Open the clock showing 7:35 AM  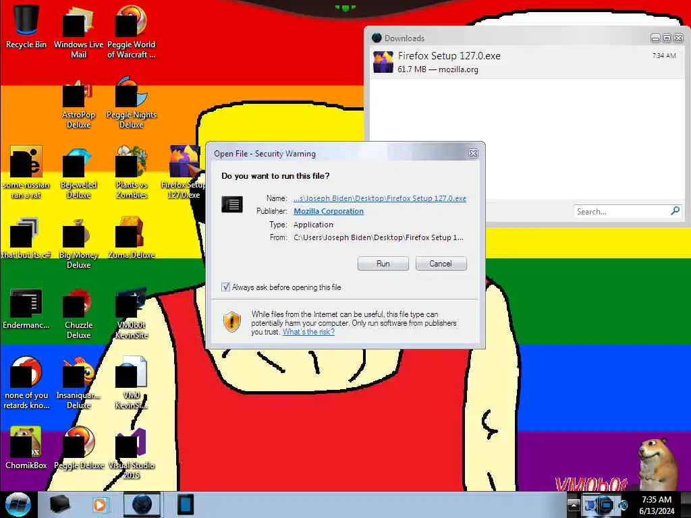click(x=657, y=505)
